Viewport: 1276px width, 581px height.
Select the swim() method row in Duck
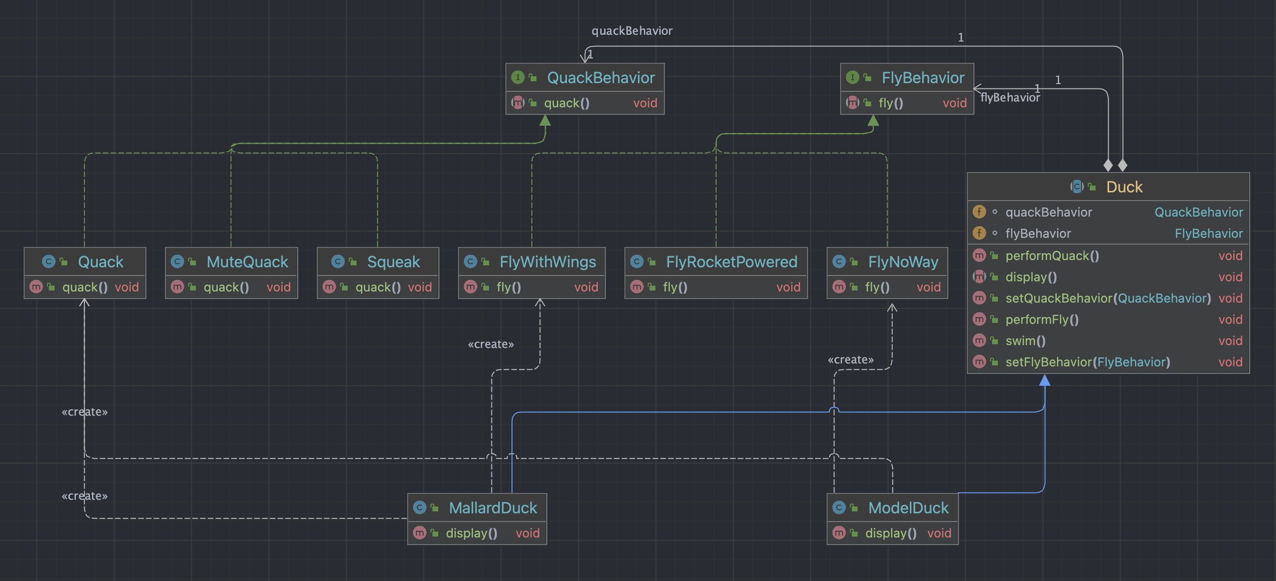coord(1025,340)
